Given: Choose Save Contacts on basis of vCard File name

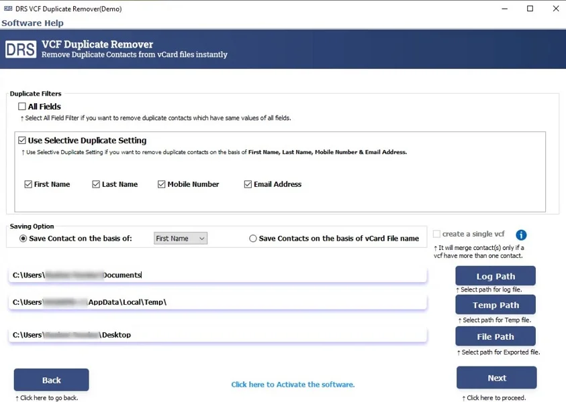Looking at the screenshot, I should pyautogui.click(x=253, y=239).
